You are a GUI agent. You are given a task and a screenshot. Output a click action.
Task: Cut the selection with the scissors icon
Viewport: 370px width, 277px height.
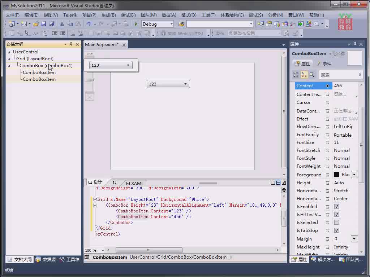click(62, 24)
